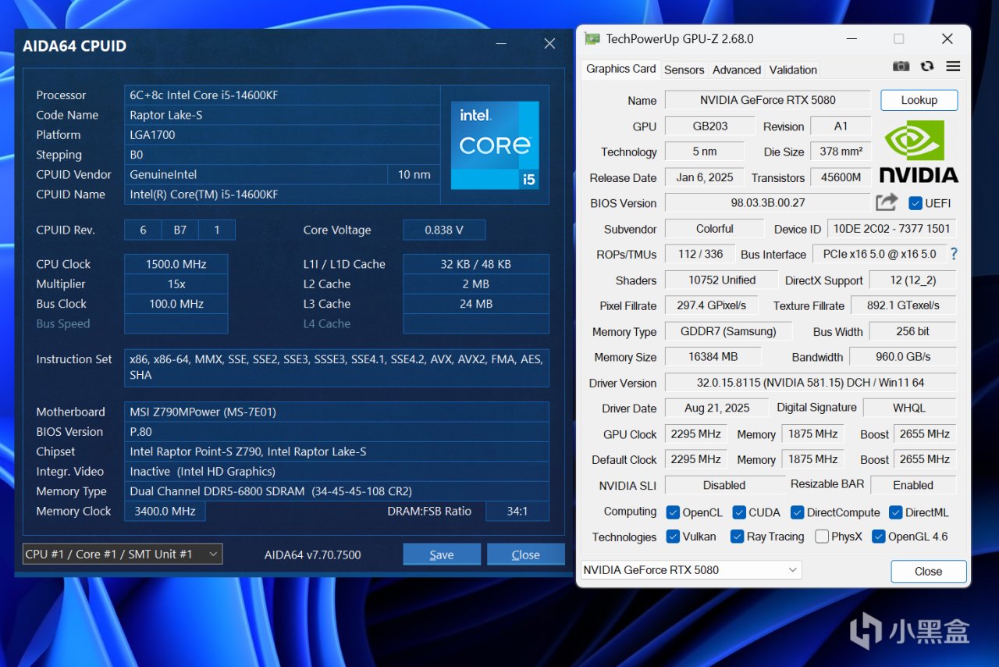Open the Advanced tab
This screenshot has width=999, height=667.
736,70
